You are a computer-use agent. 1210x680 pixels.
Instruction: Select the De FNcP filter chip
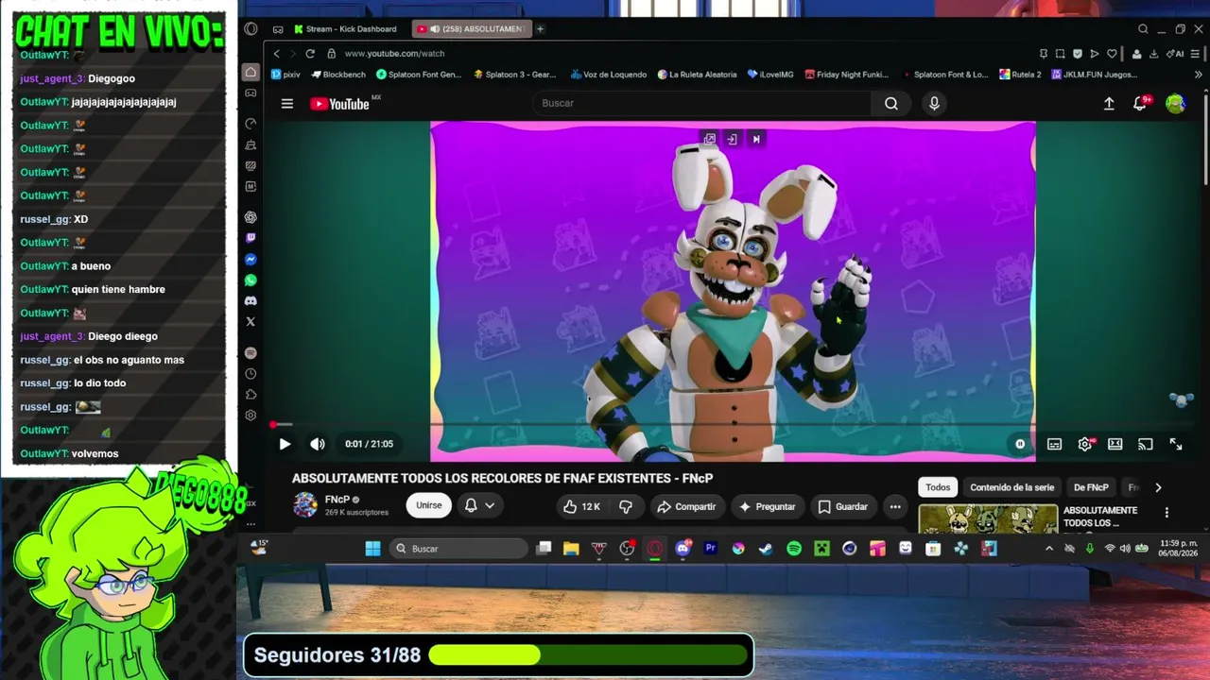[1091, 487]
